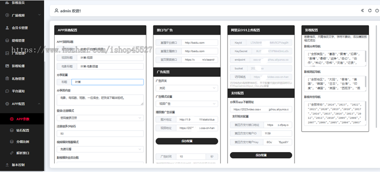Open the 视频模块观看模式 dropdown
380x172 pixels.
(x=100, y=149)
